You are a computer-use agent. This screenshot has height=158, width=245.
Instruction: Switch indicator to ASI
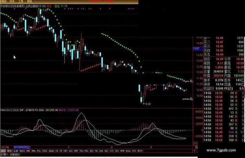pos(71,151)
